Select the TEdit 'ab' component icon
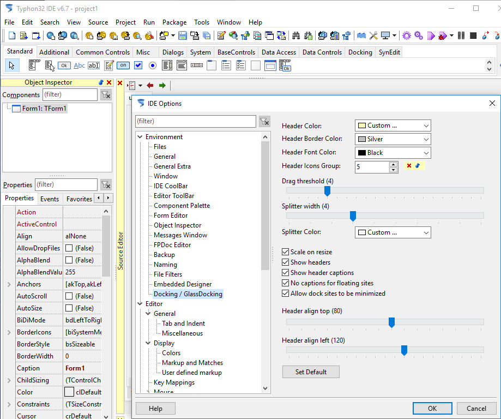This screenshot has width=501, height=419. [94, 65]
